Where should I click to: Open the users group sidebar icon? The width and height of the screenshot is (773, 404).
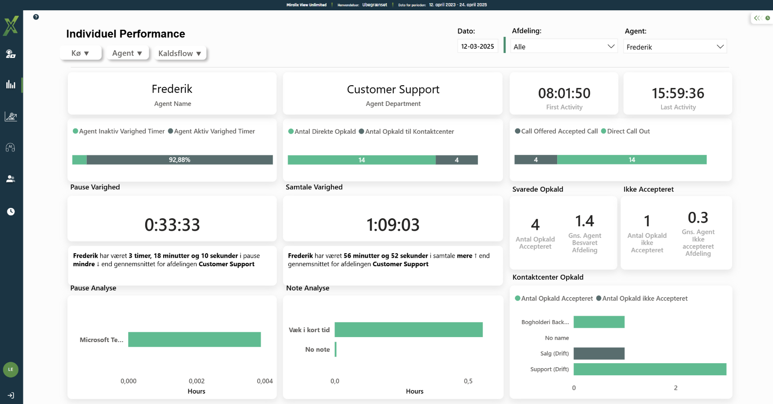click(x=11, y=179)
